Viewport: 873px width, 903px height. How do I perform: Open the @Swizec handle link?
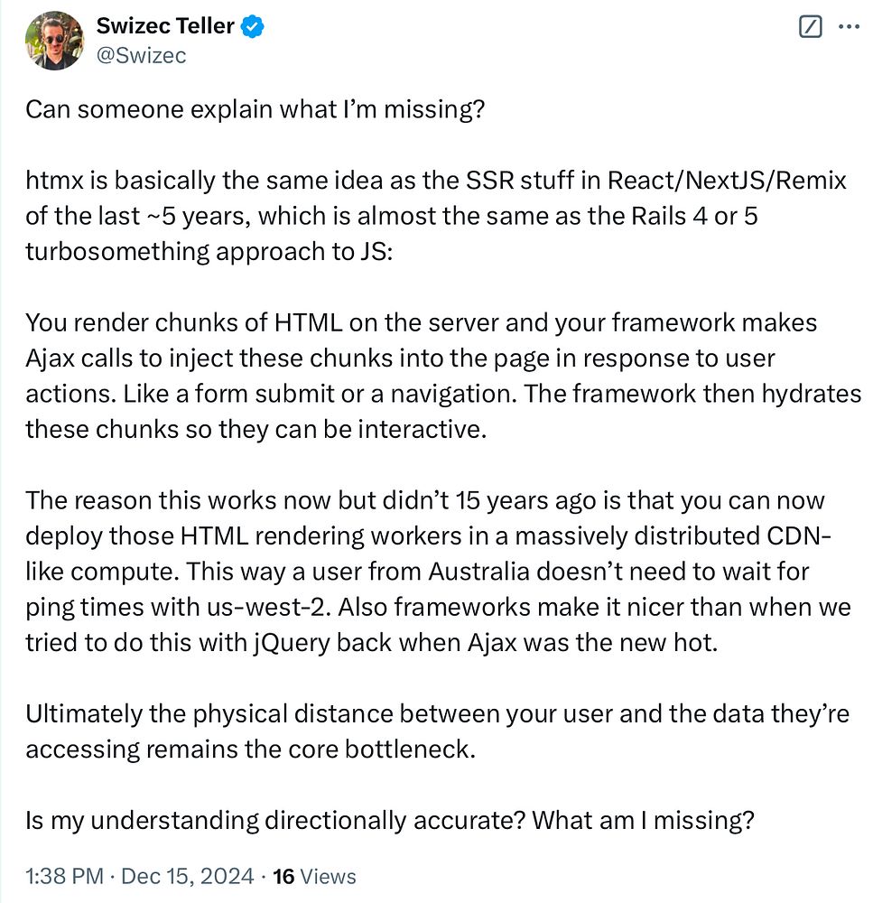[x=142, y=55]
